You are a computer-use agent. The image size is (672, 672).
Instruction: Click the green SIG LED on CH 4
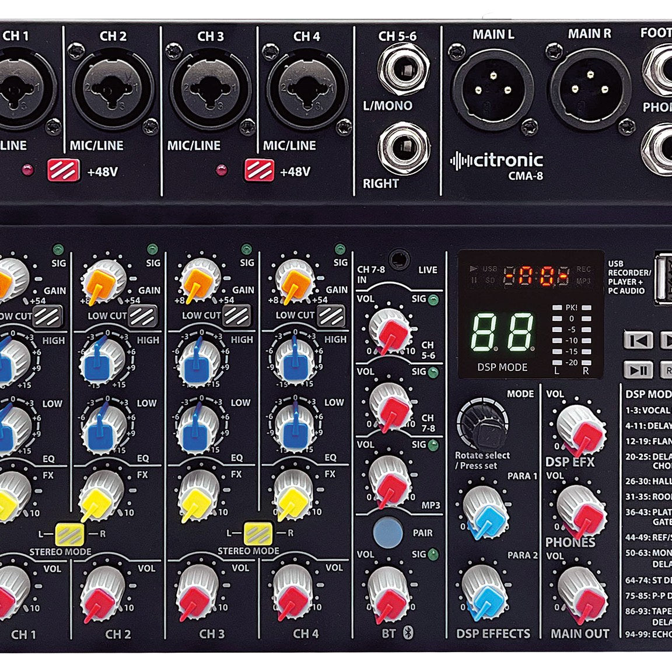tap(340, 249)
